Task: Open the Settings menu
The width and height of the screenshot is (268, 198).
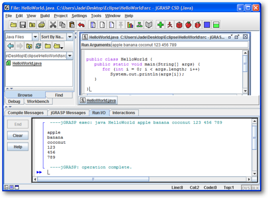Action: click(x=79, y=16)
